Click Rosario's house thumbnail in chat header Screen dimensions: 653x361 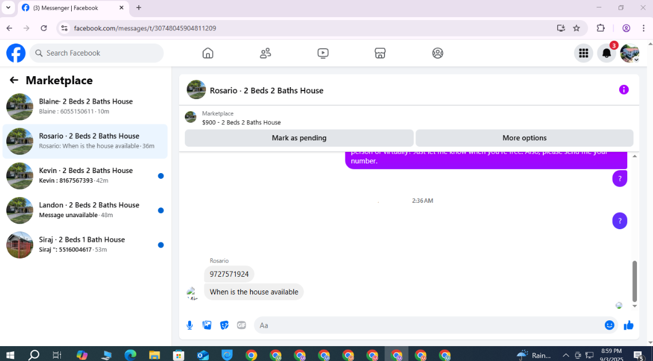(196, 90)
